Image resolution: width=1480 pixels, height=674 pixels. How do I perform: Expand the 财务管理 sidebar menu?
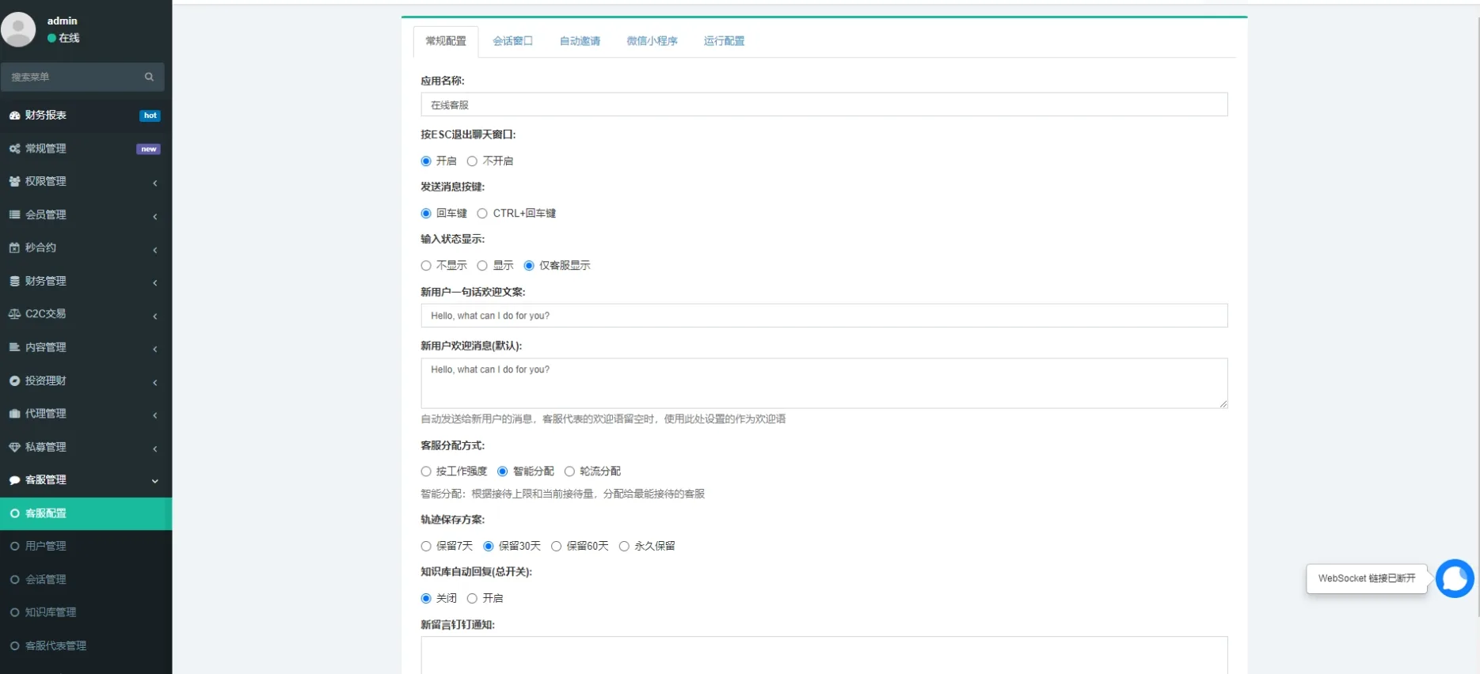click(x=46, y=281)
